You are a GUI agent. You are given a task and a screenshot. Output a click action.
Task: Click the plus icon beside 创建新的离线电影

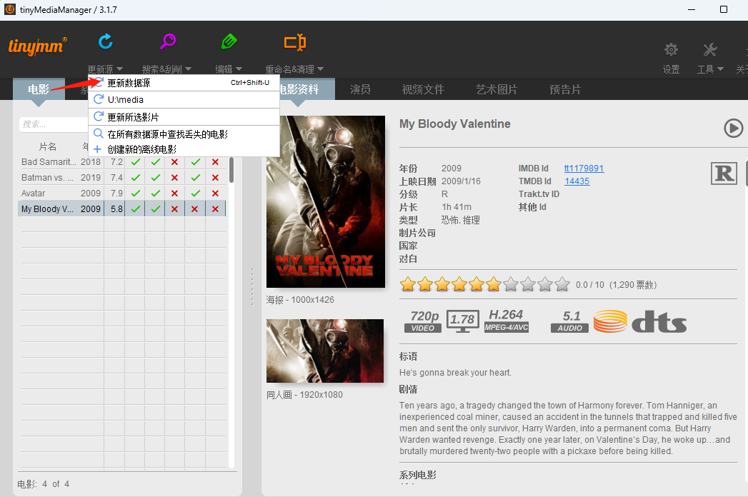[97, 149]
